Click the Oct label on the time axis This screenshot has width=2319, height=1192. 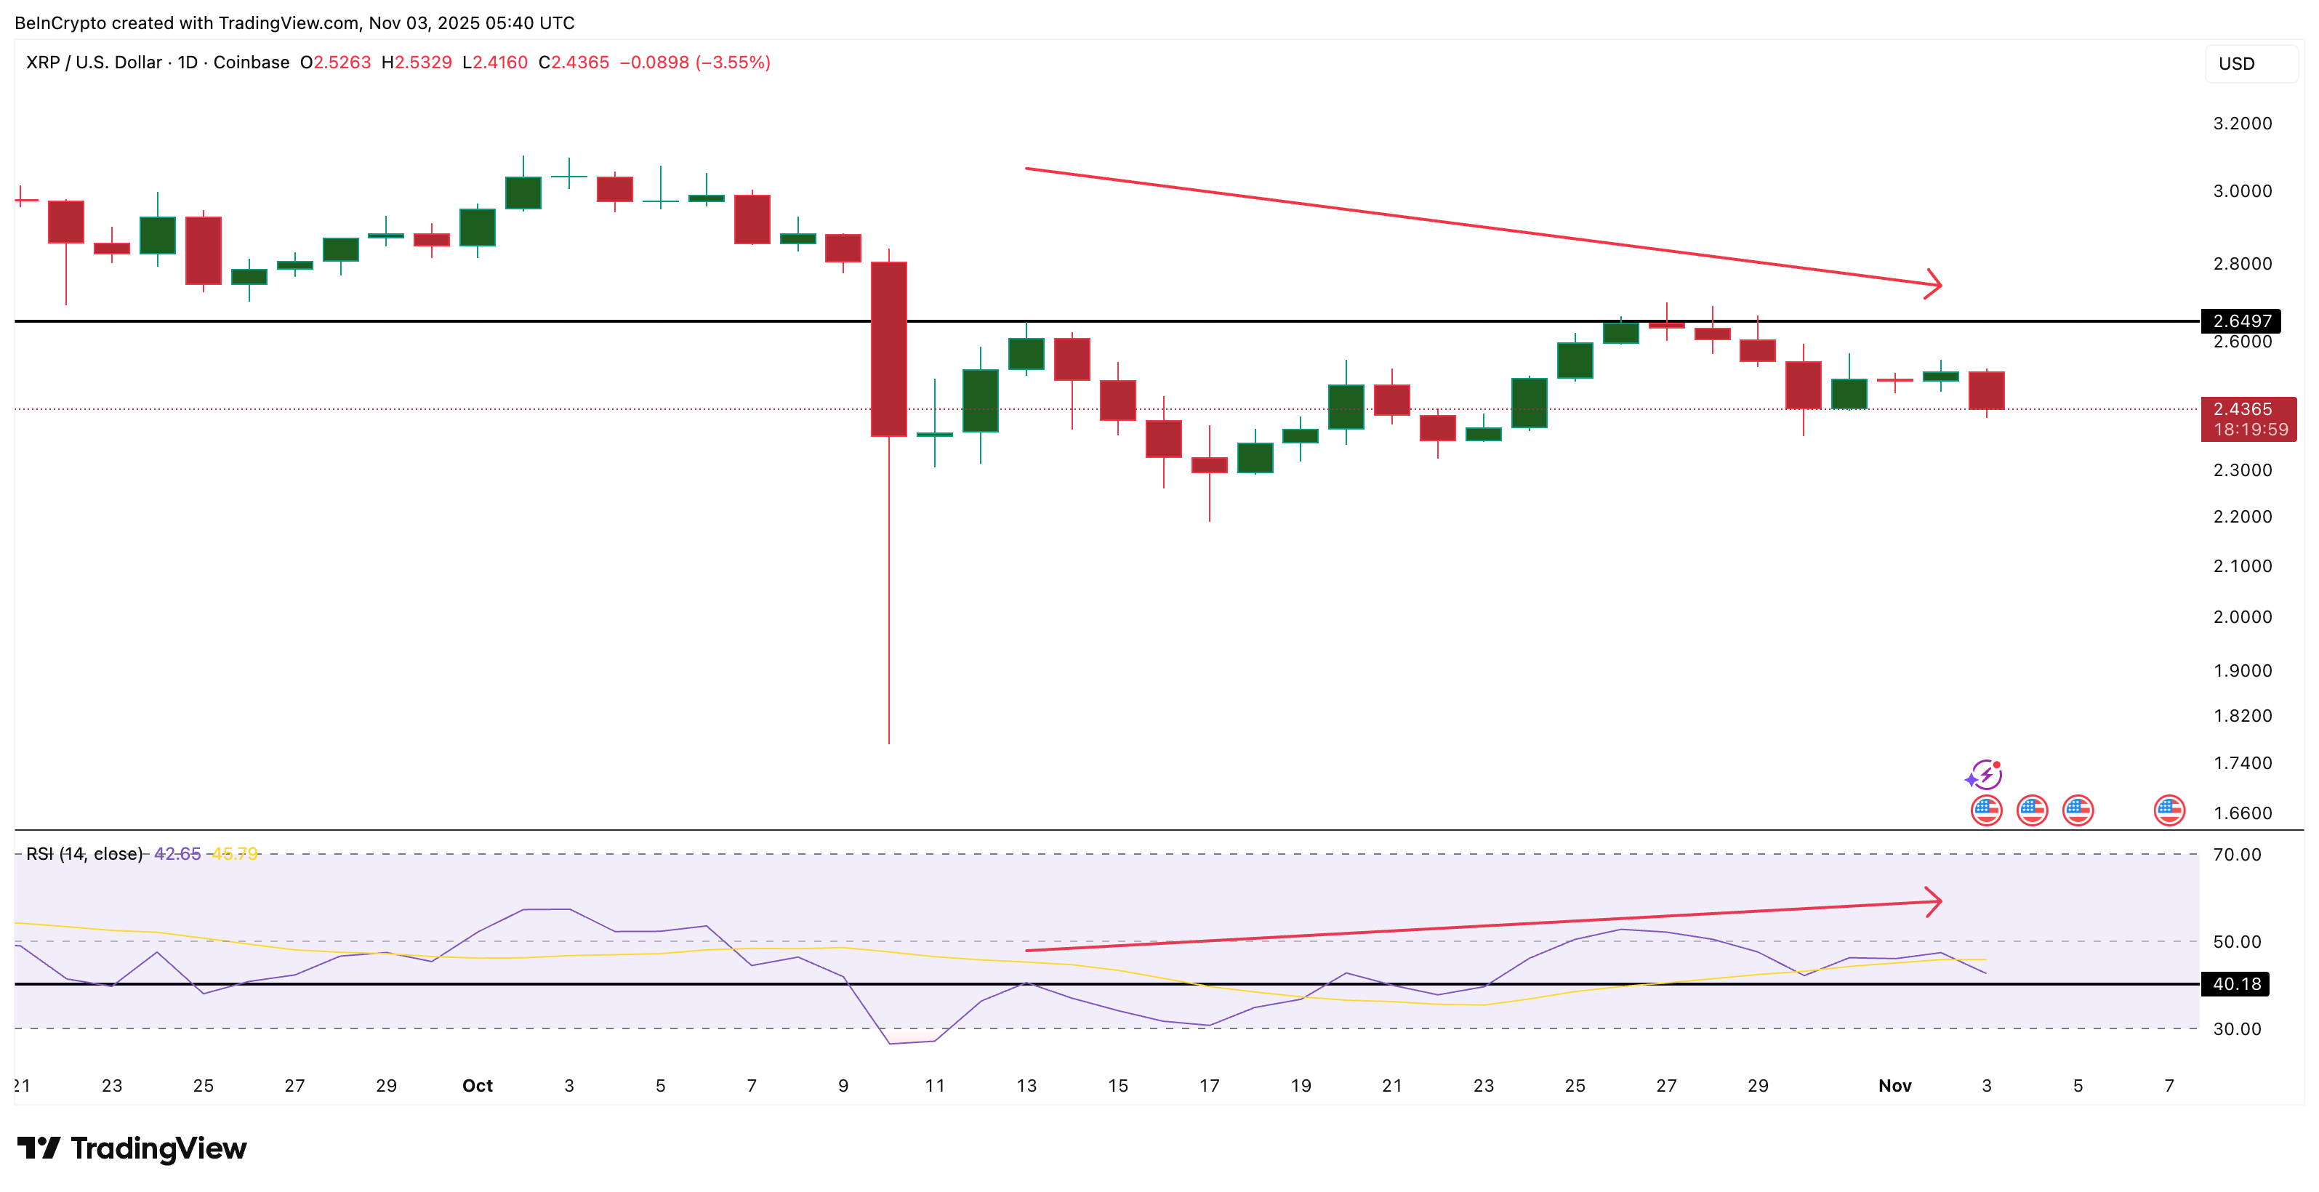click(478, 1086)
